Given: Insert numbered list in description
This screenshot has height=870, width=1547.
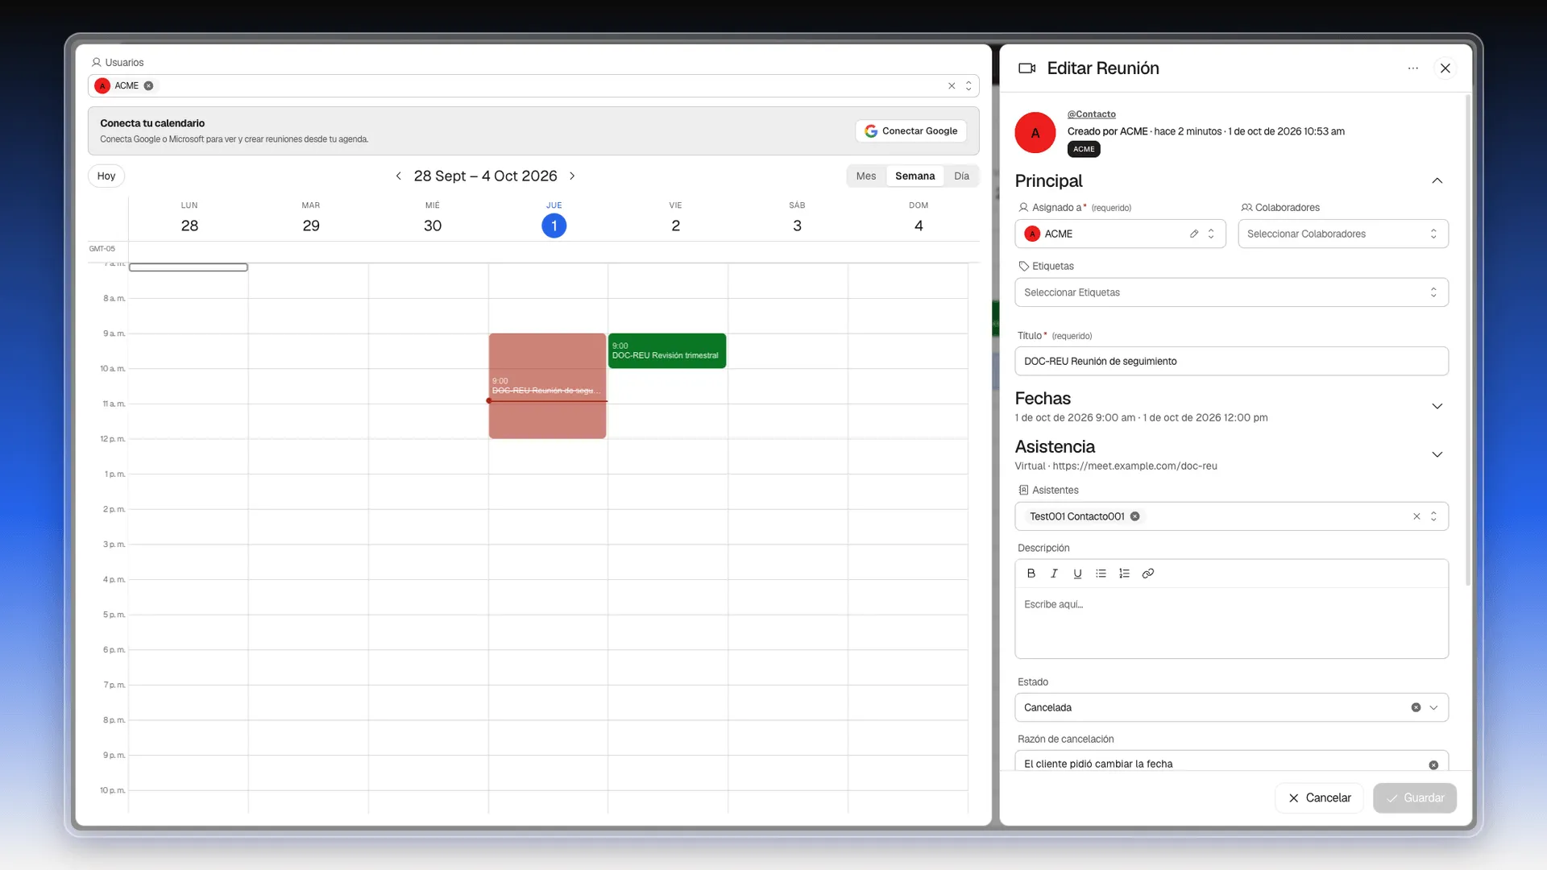Looking at the screenshot, I should tap(1124, 574).
